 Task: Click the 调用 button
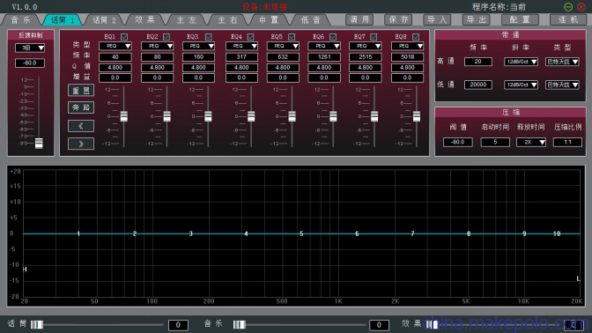(x=359, y=19)
